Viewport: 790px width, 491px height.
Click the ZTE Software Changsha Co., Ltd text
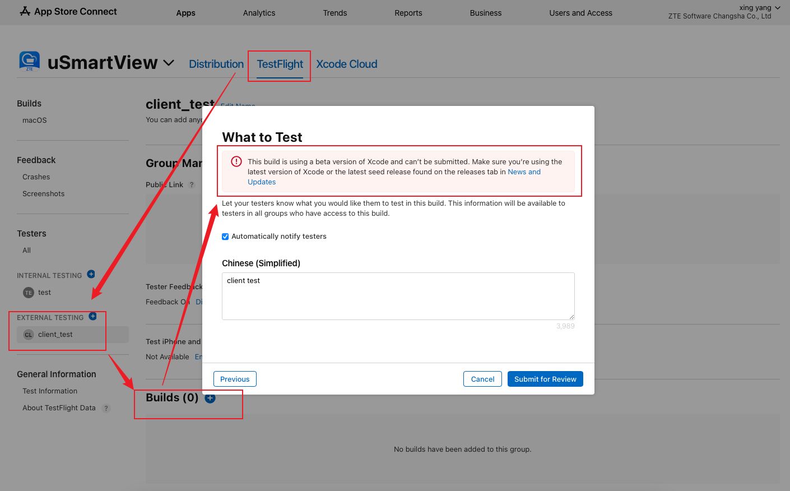tap(719, 16)
